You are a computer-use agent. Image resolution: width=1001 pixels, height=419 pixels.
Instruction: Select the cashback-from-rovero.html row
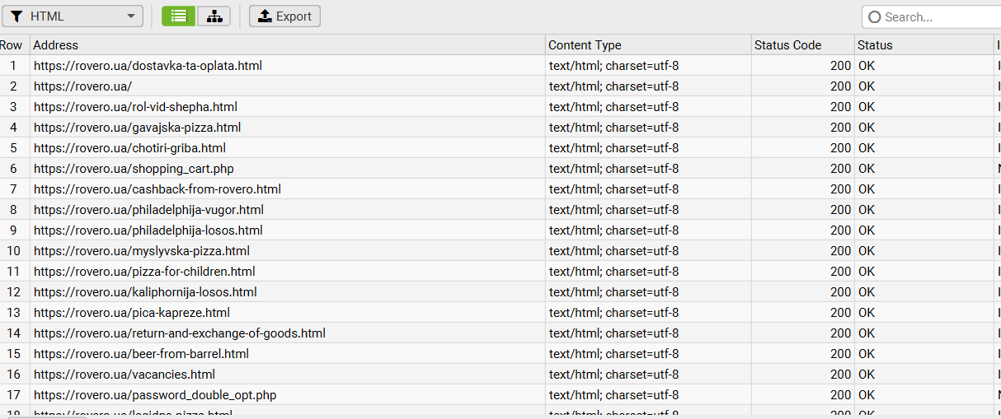click(x=157, y=189)
